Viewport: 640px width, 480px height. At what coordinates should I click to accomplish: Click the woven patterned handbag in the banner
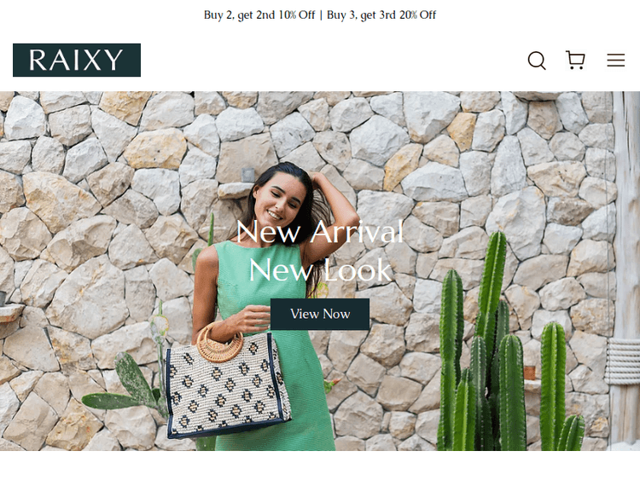coord(228,385)
